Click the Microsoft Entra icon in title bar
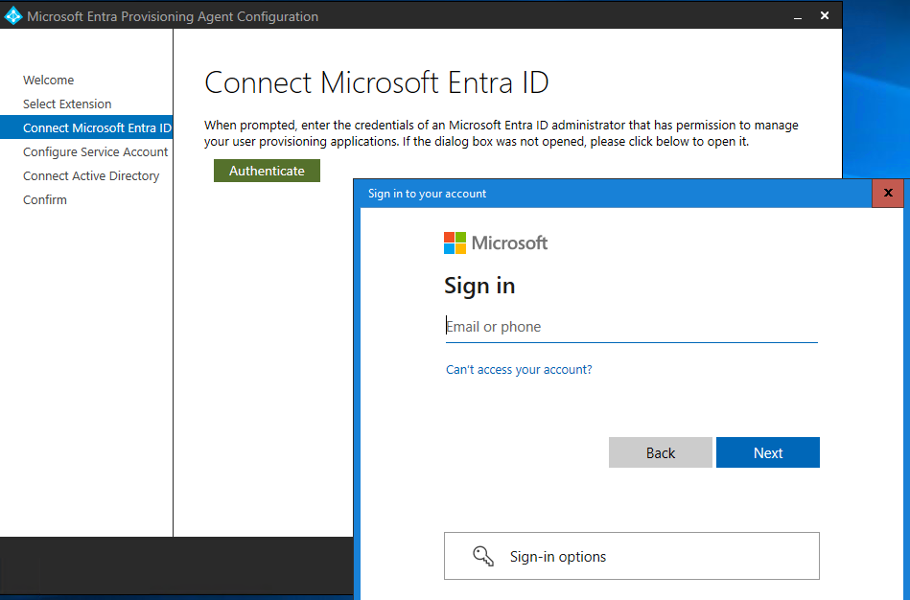 point(13,15)
